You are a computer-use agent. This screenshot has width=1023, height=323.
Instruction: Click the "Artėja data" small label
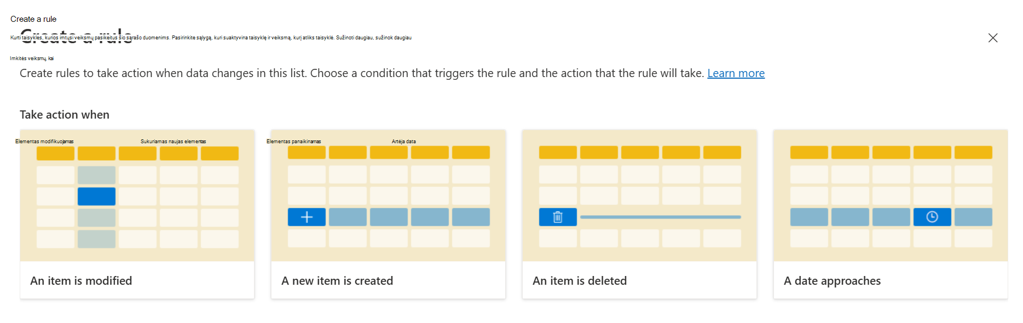click(404, 142)
